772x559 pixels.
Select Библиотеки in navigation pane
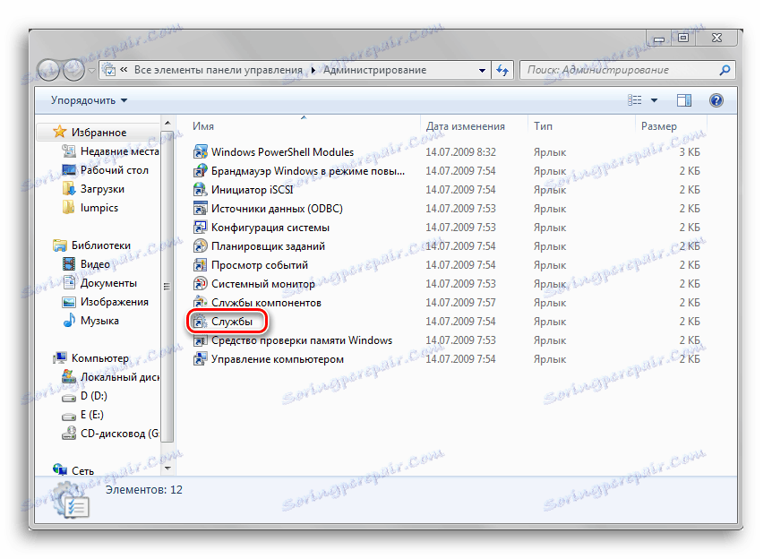(x=101, y=245)
